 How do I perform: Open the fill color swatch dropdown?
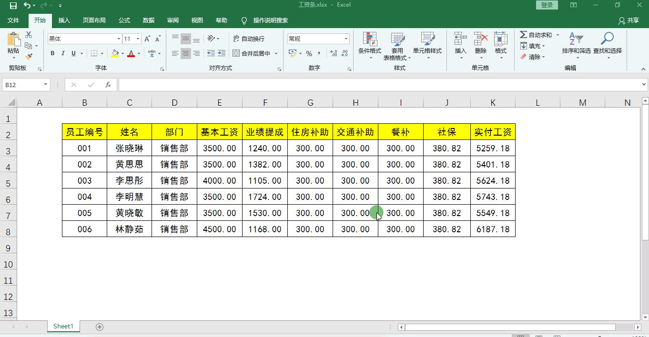point(122,54)
